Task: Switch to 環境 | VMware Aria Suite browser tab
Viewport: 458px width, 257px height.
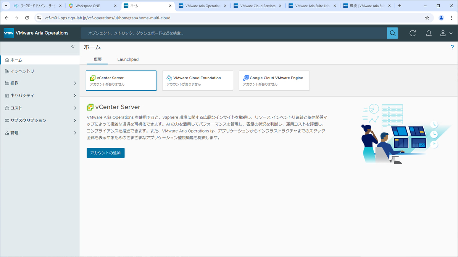Action: pos(368,6)
